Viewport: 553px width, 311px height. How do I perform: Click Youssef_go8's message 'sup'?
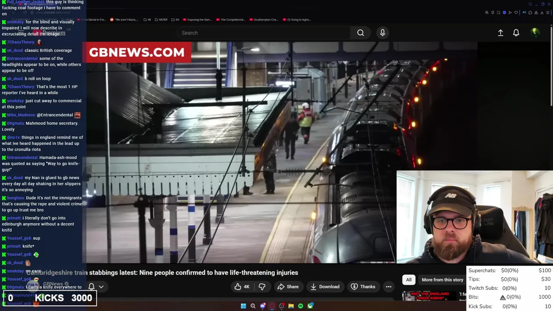(x=36, y=238)
